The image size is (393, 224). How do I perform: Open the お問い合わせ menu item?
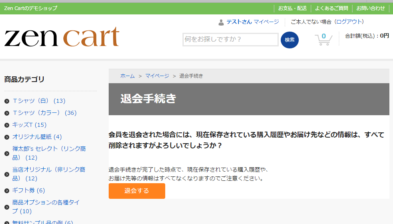coord(371,8)
